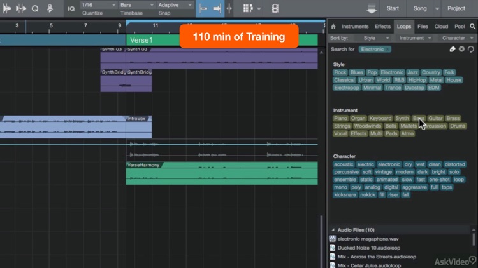Click the Mix - Across the Streets audioloop icon
Viewport: 478px width, 268px height.
coord(332,257)
